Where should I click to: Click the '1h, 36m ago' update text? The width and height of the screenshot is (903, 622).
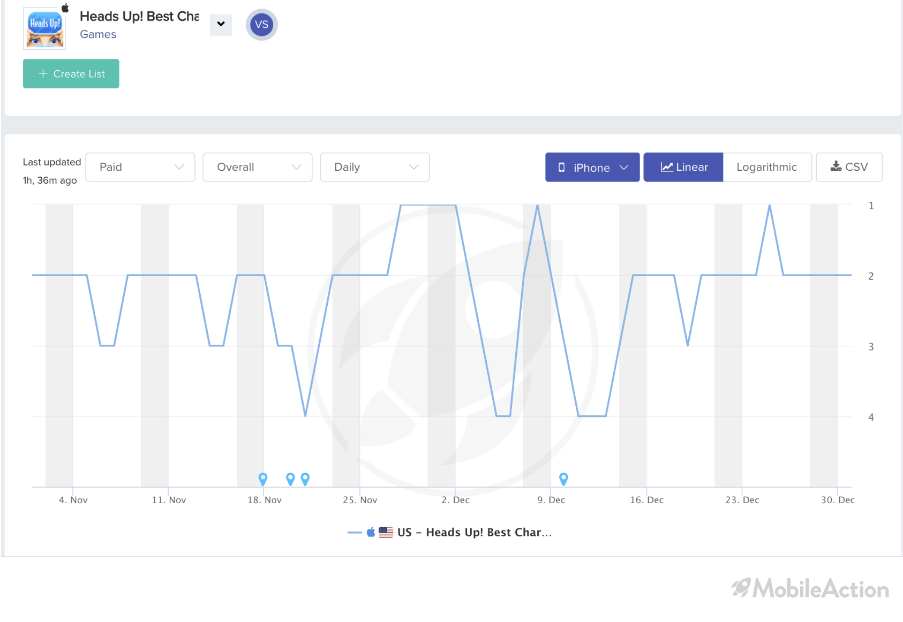pos(50,180)
